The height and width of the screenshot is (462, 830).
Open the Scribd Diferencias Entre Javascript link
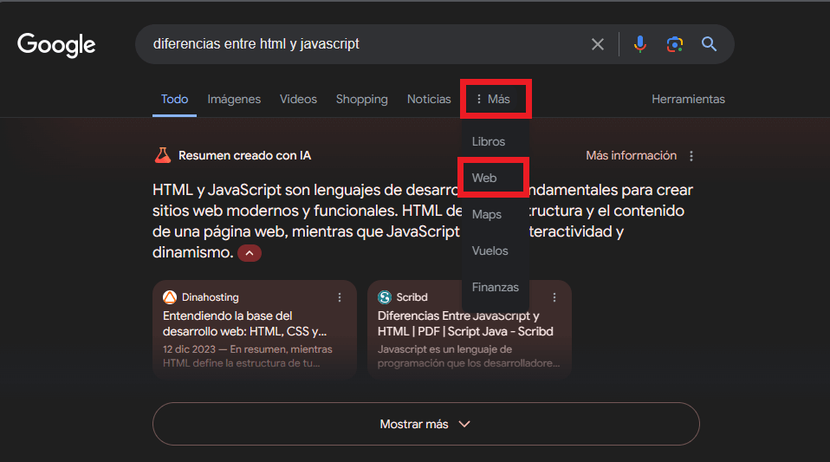tap(465, 323)
